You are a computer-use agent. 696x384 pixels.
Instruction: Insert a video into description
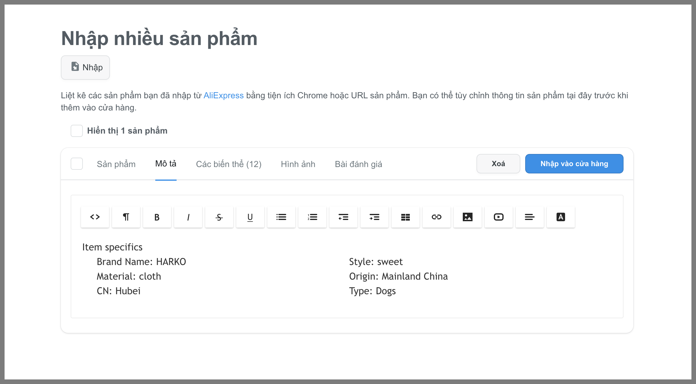pyautogui.click(x=499, y=217)
